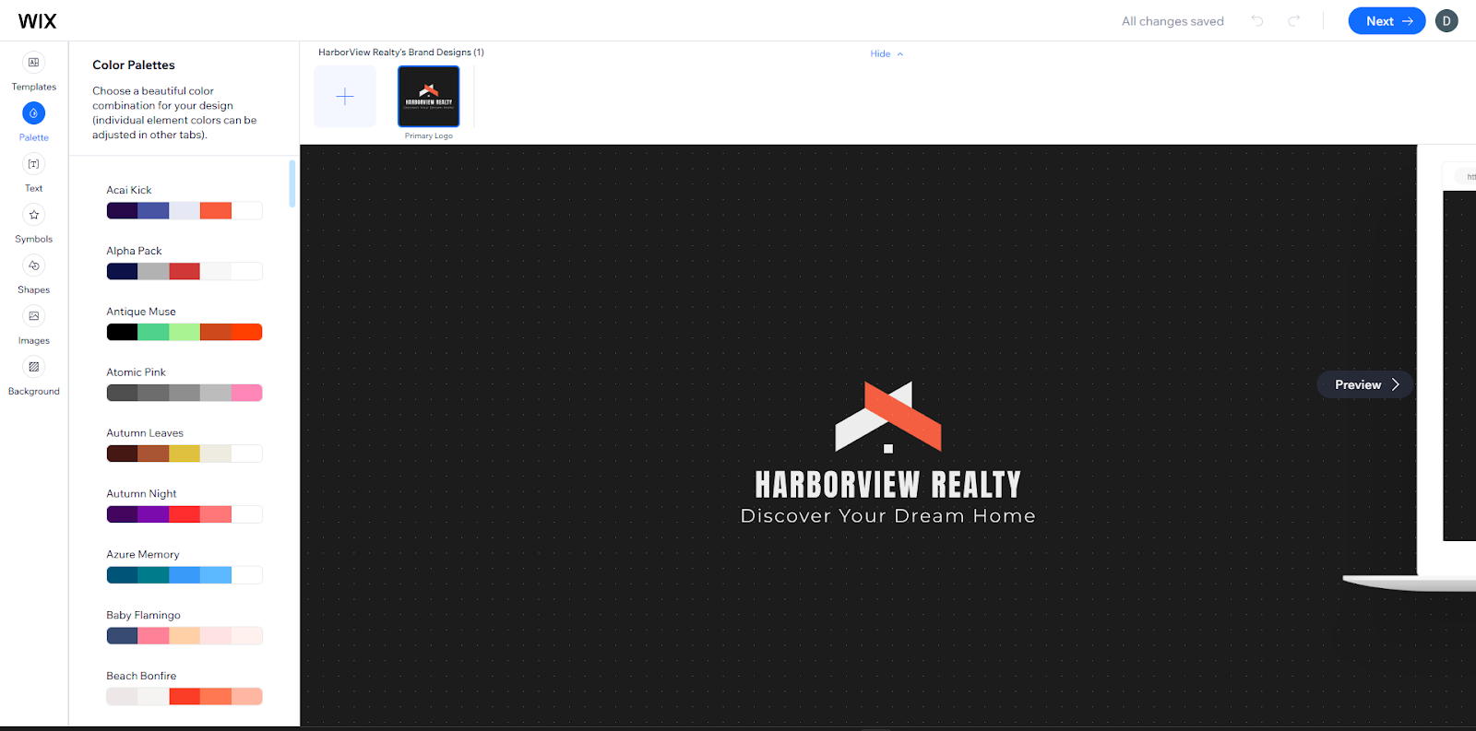Click HarborView Realty's Brand Designs label

401,53
